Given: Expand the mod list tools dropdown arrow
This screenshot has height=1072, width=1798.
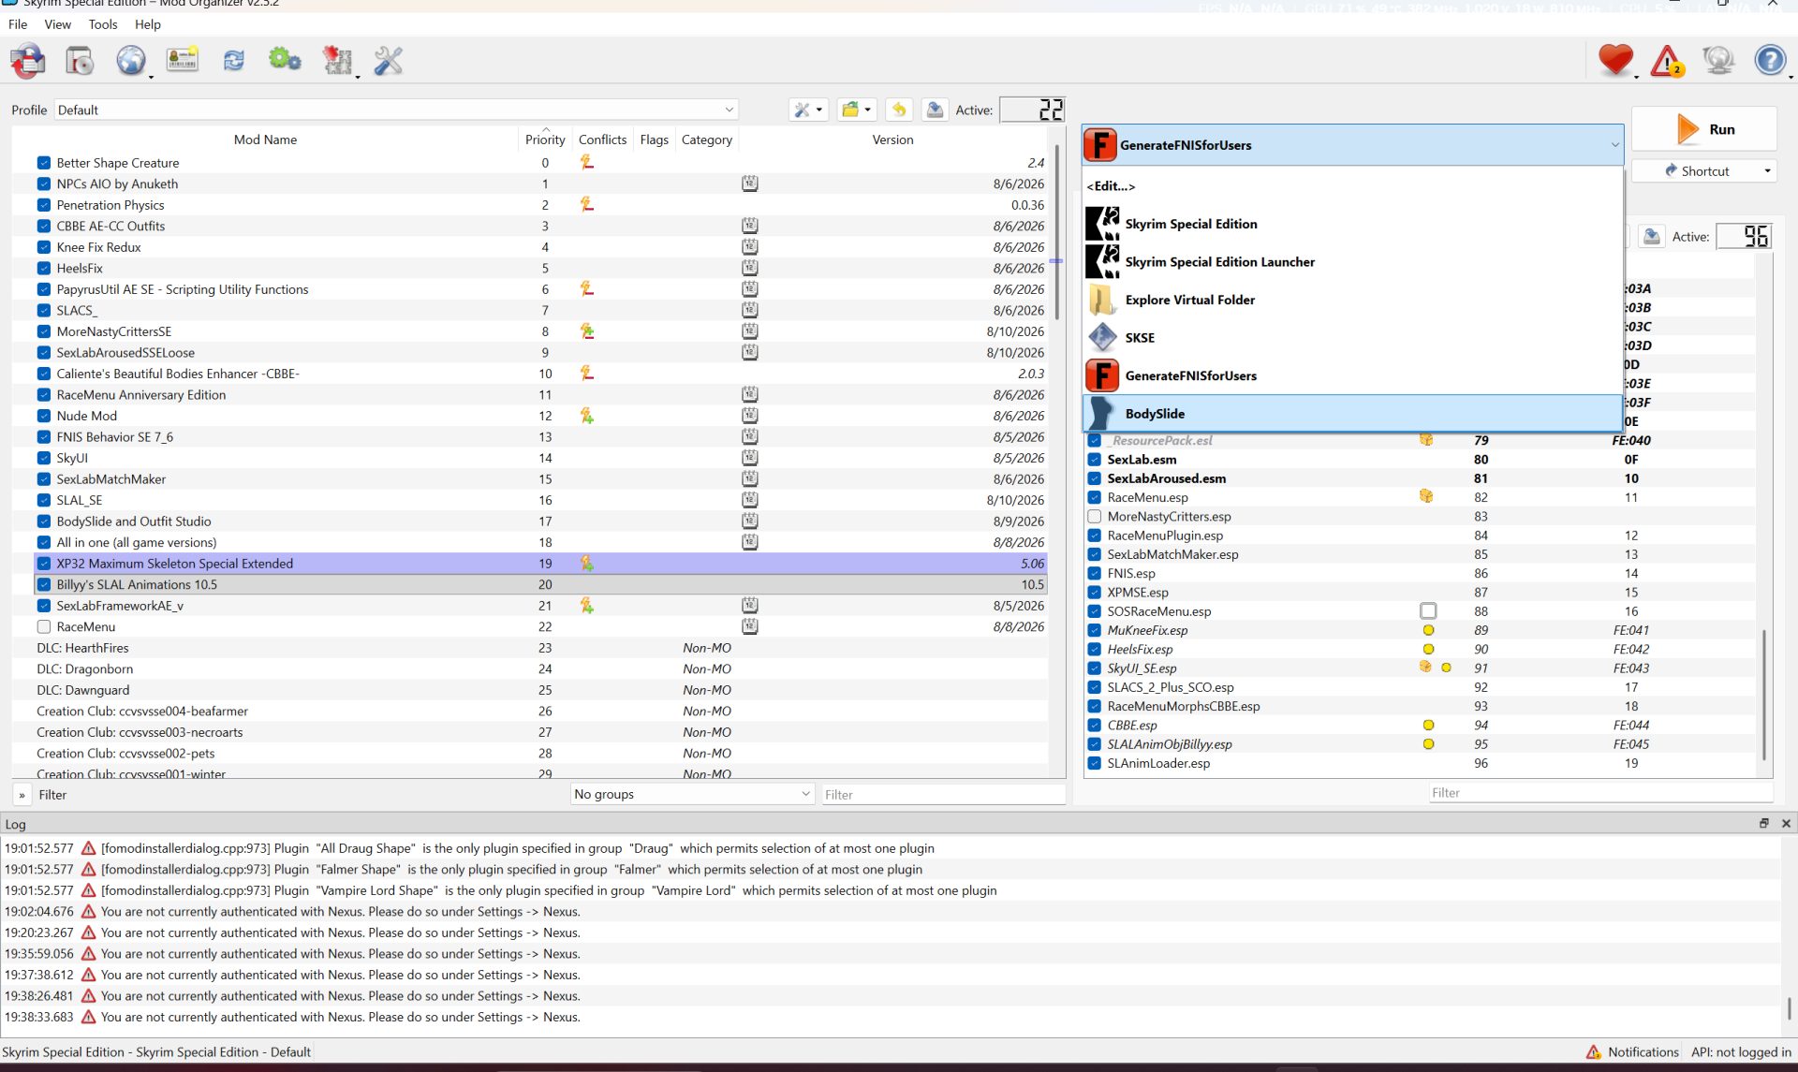Looking at the screenshot, I should tap(819, 110).
